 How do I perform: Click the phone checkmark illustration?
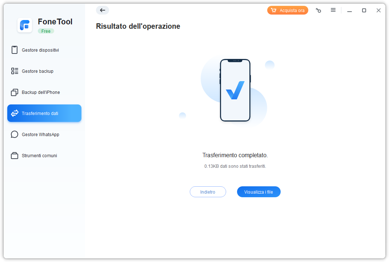pyautogui.click(x=235, y=90)
